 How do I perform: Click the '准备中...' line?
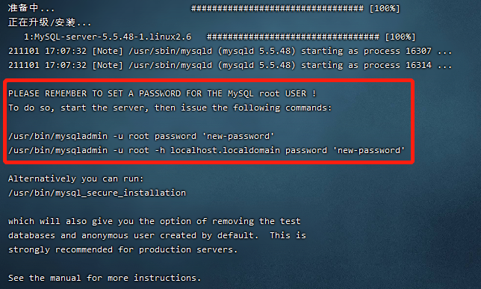pos(31,8)
